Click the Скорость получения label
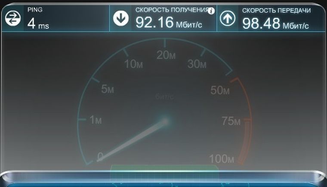 172,10
